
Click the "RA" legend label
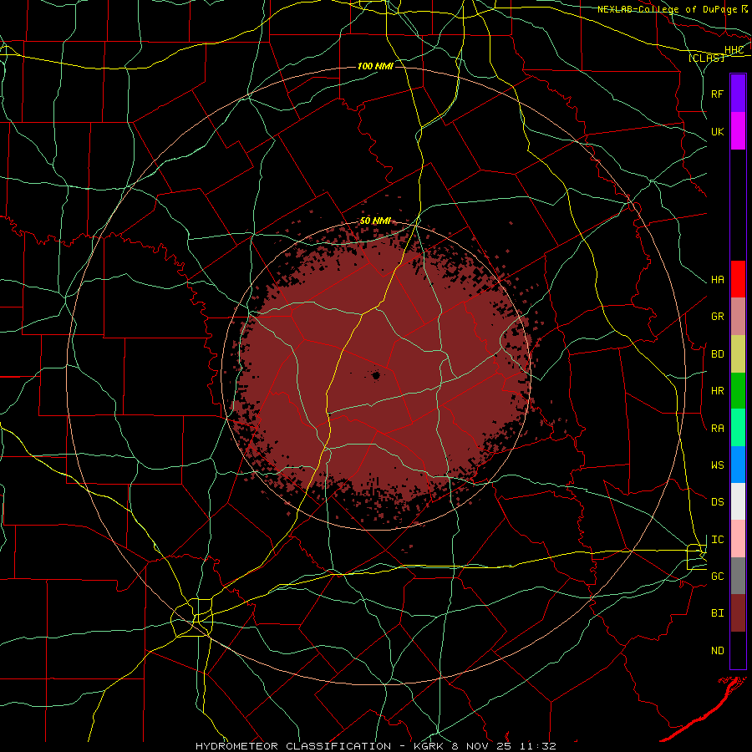[718, 429]
